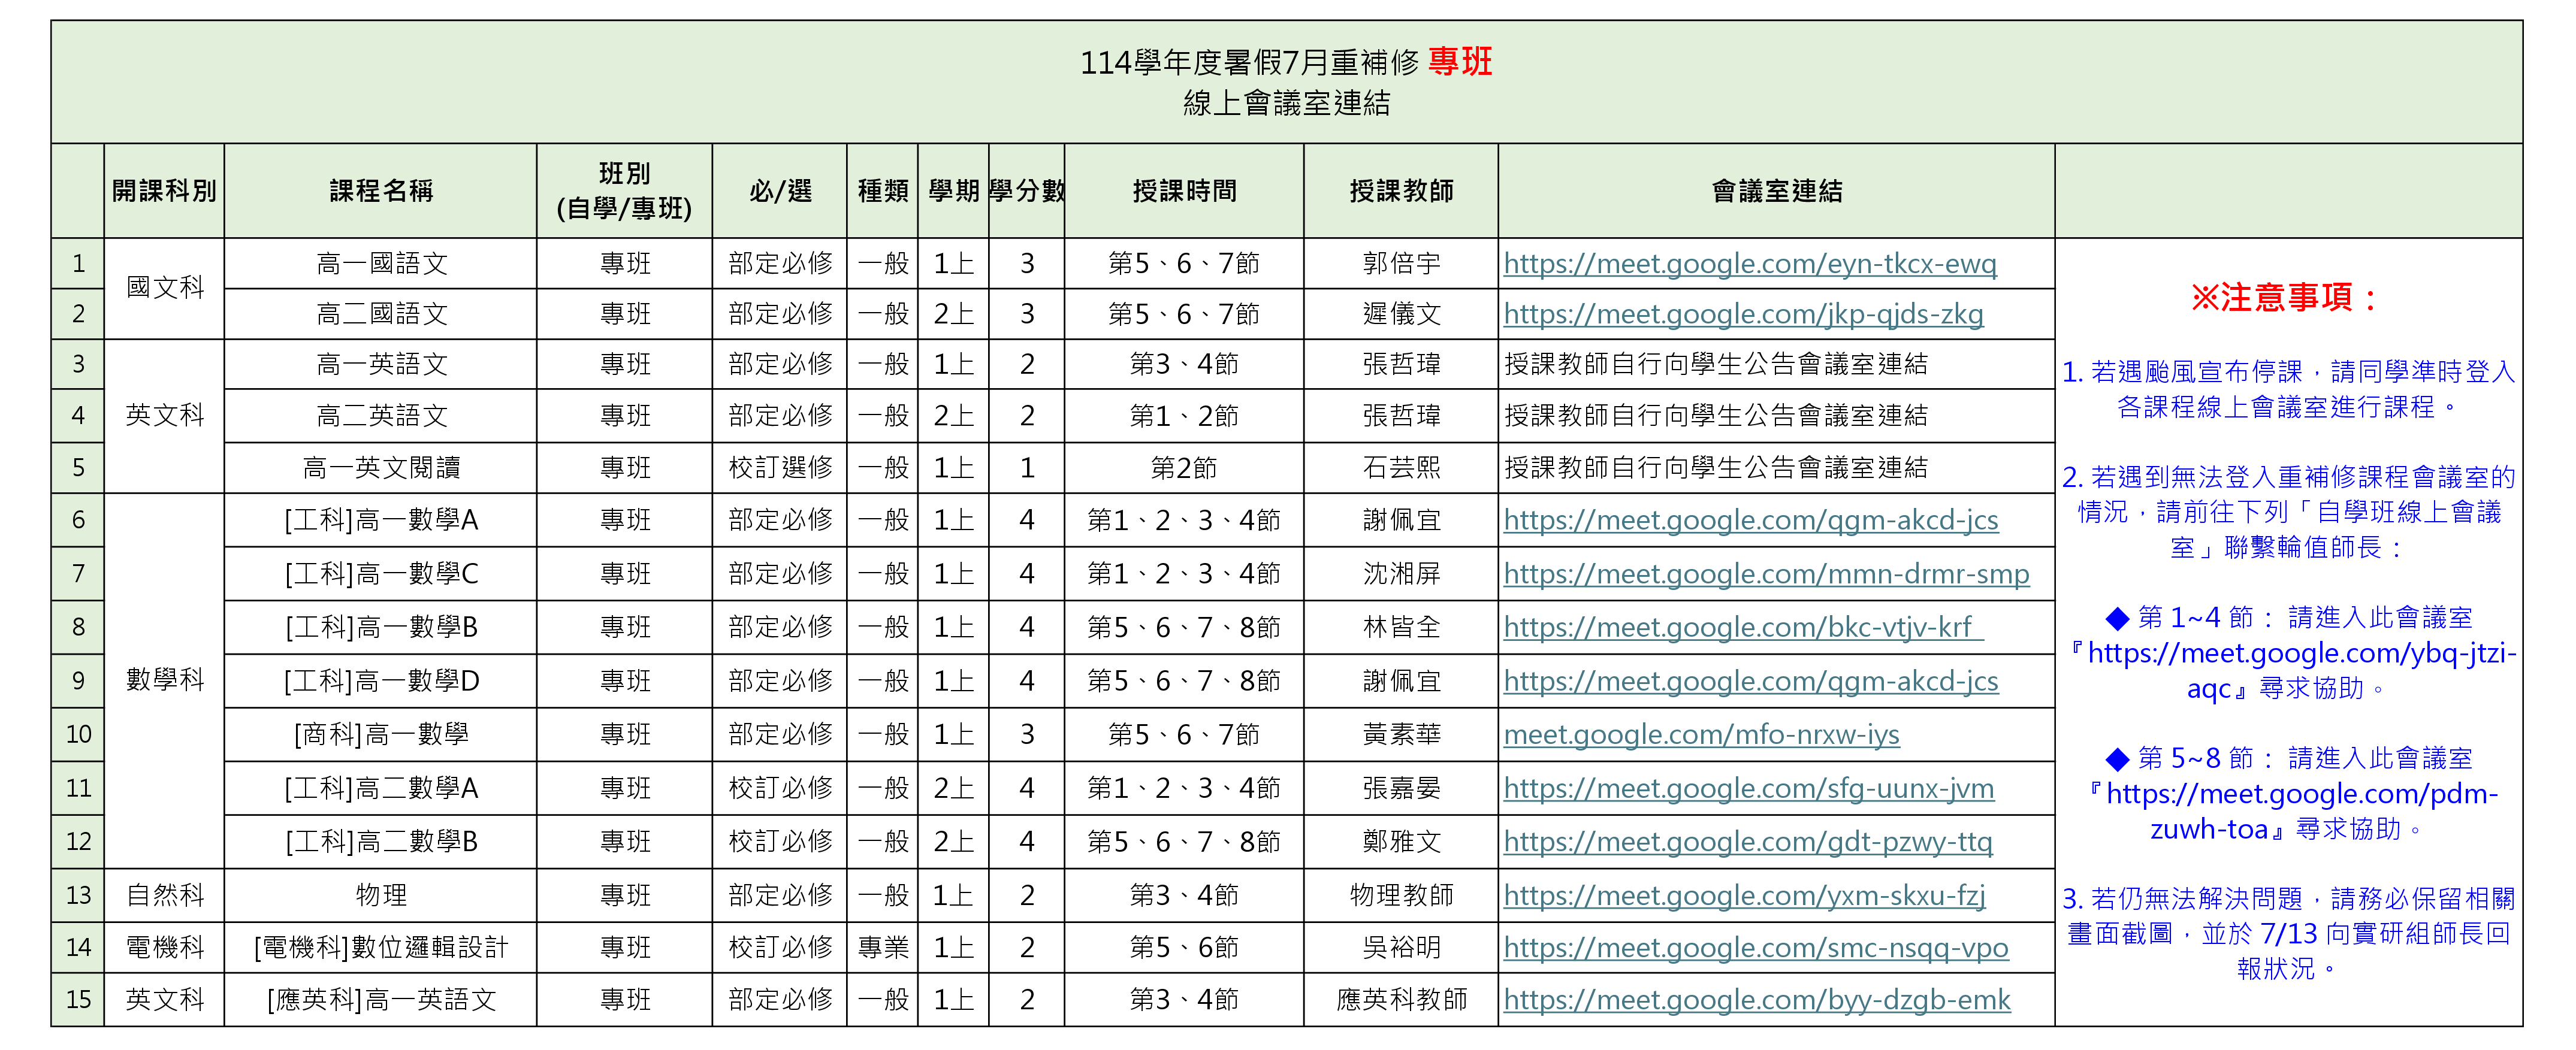This screenshot has width=2576, height=1050.
Task: Click the 高一英文閱讀 course cell
Action: [381, 468]
